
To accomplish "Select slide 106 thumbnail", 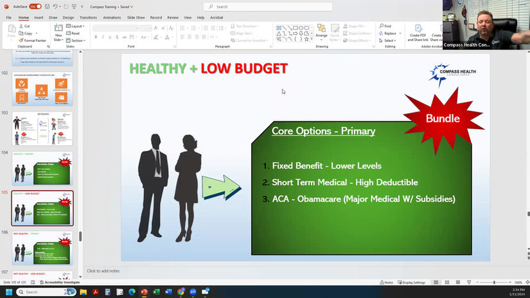I will (x=42, y=248).
